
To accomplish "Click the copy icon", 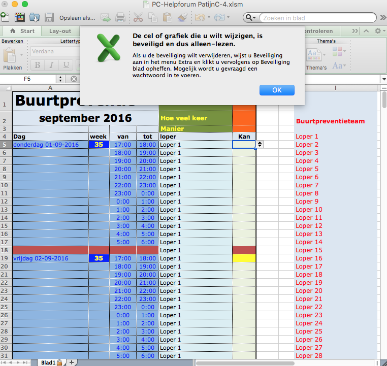I will 153,17.
